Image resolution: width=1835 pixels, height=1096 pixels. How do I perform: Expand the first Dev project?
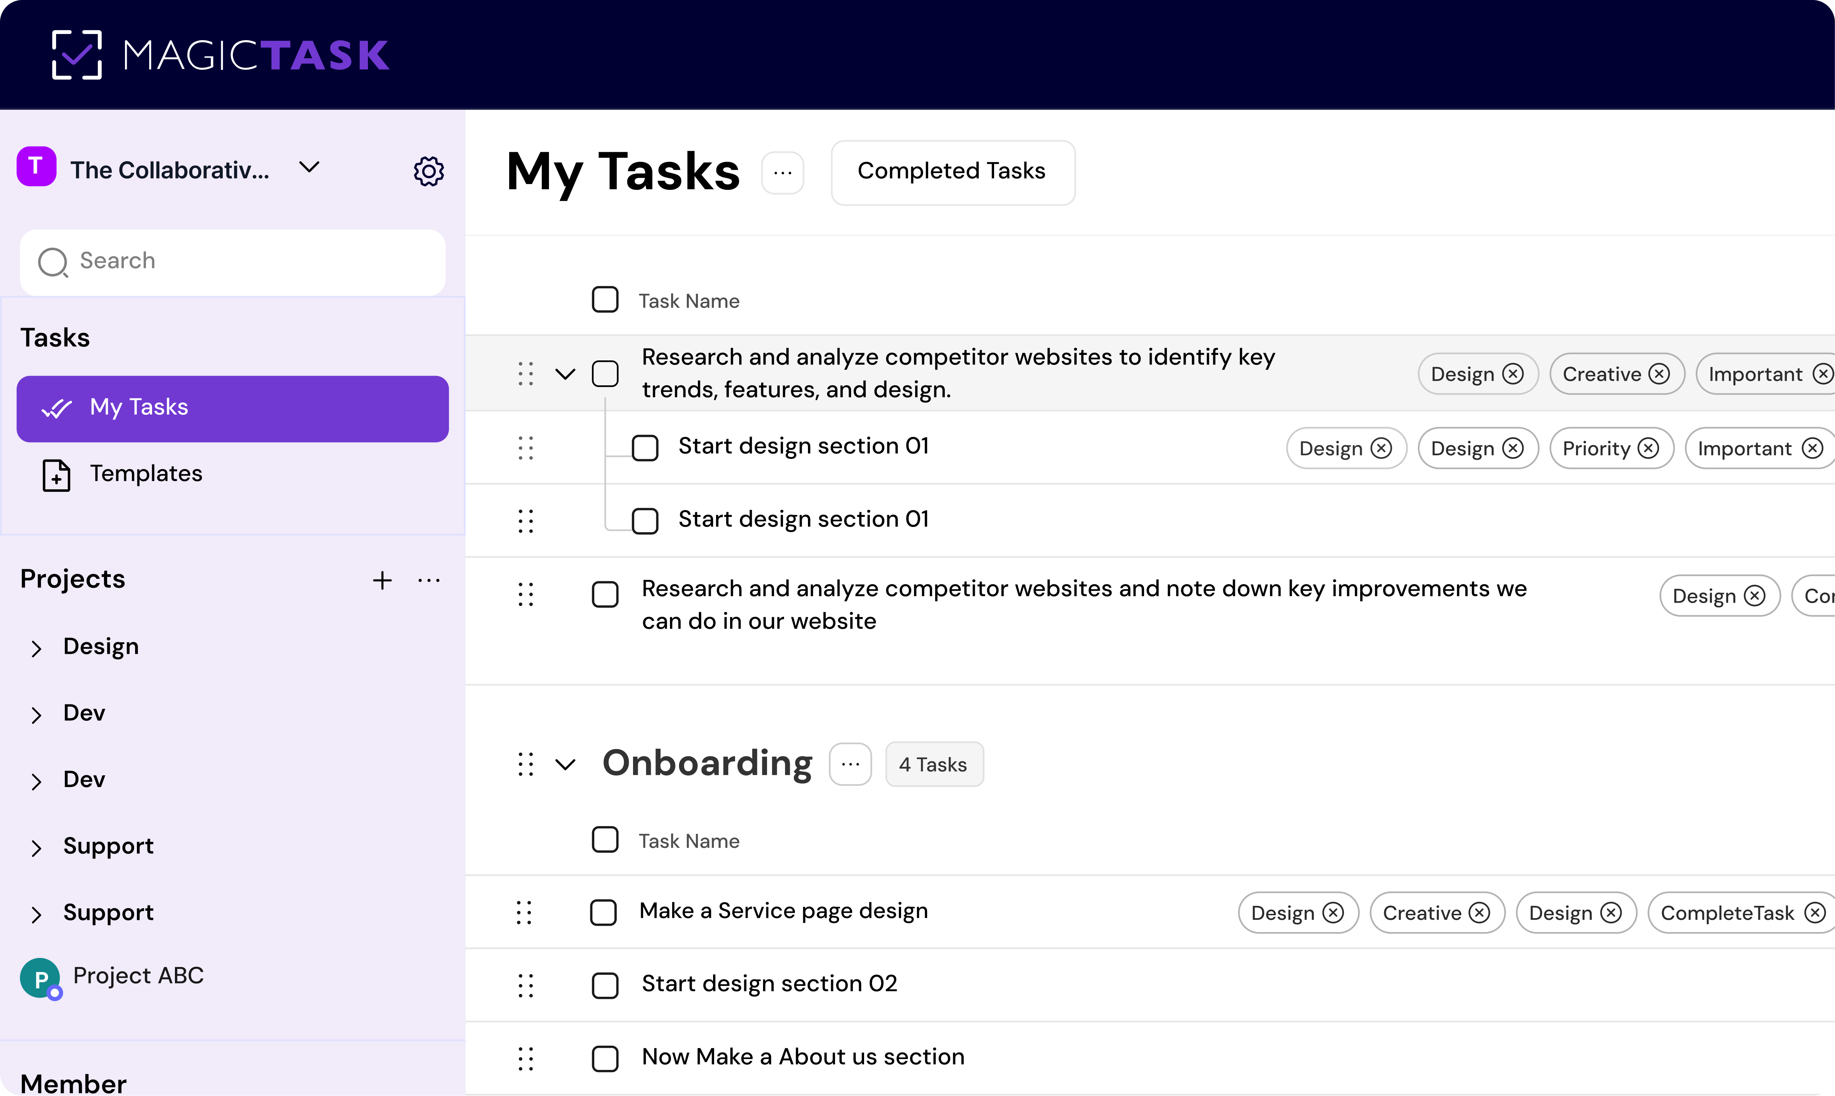[x=36, y=715]
